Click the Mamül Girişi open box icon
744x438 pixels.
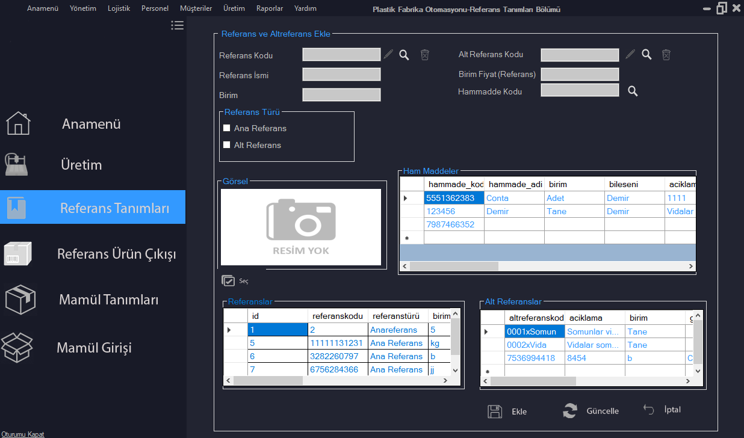[x=17, y=347]
